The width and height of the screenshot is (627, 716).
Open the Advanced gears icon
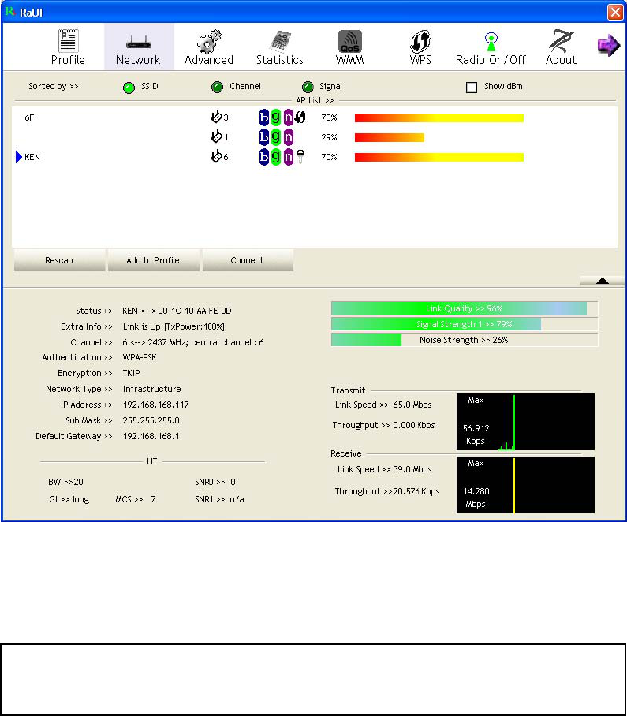pyautogui.click(x=209, y=41)
